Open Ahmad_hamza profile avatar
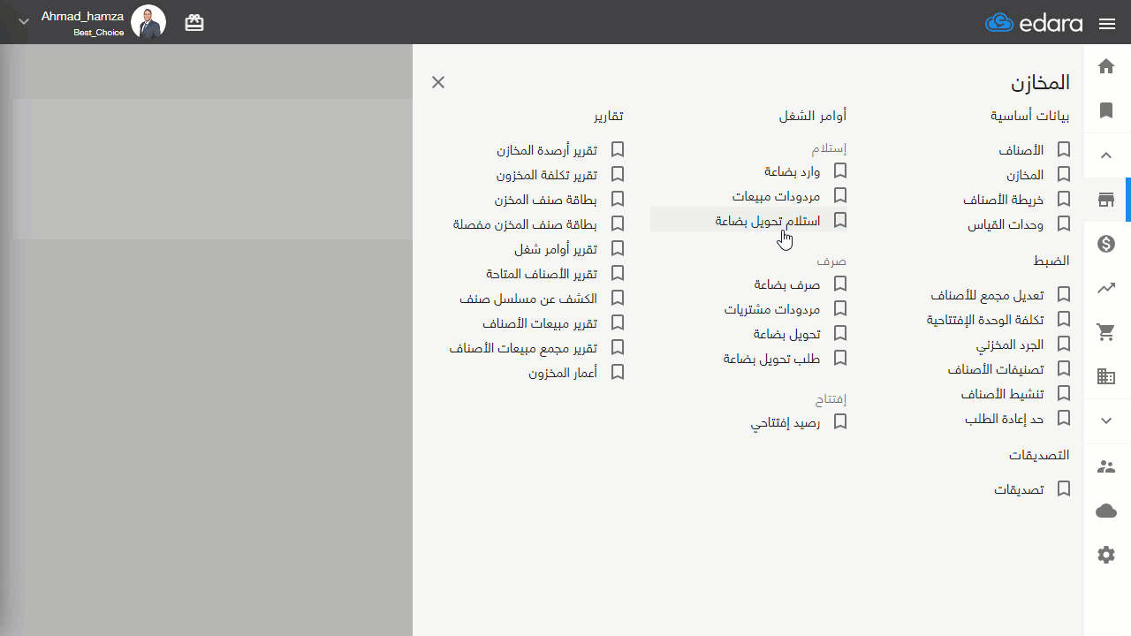The image size is (1131, 636). [x=148, y=22]
